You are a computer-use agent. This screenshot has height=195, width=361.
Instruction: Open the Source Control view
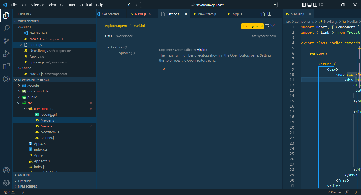pos(6,41)
